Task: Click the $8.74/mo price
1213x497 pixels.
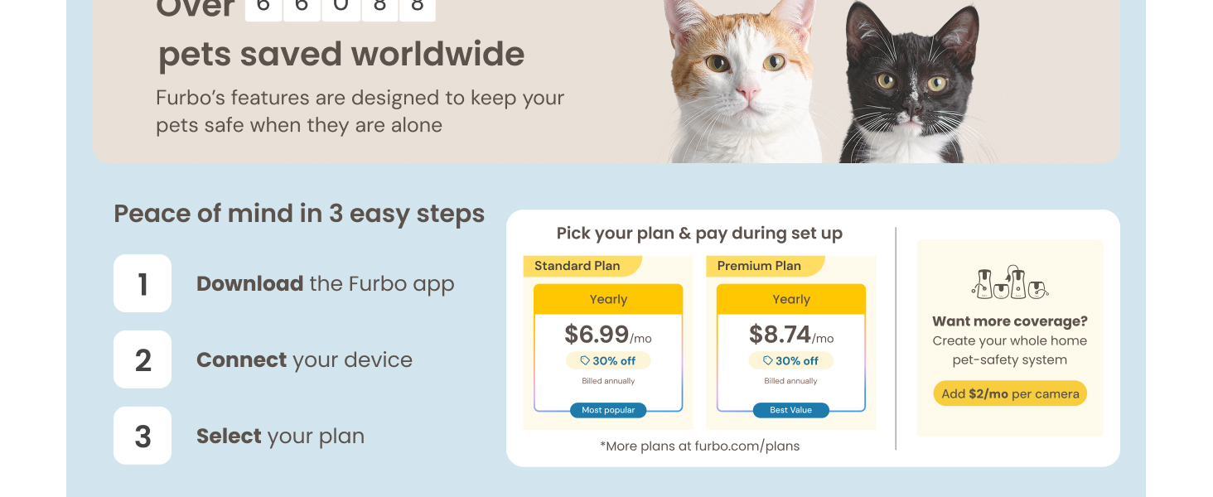Action: point(790,334)
